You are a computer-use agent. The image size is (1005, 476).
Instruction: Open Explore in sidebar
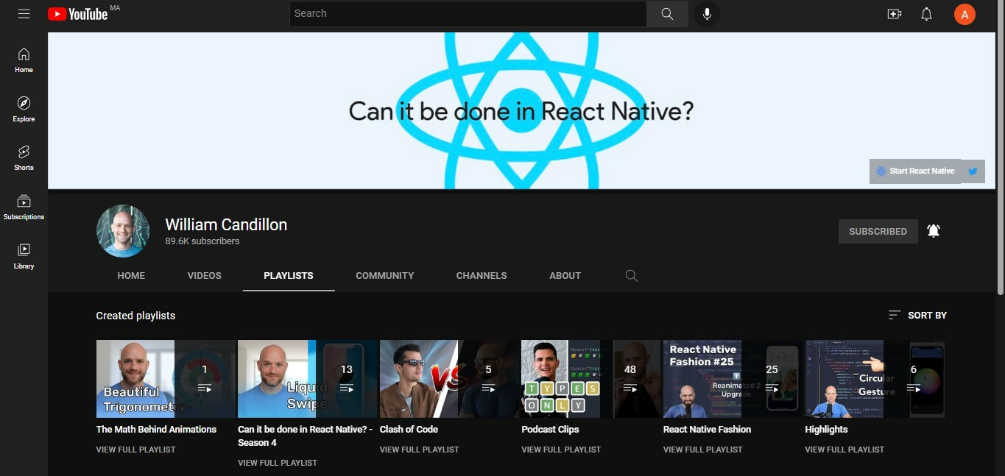(24, 109)
